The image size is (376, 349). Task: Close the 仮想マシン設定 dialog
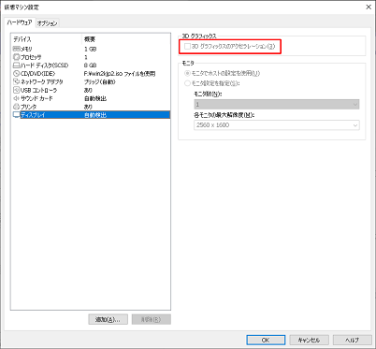coord(369,7)
